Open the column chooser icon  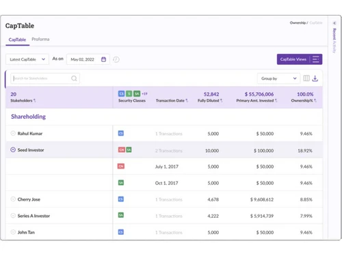306,79
